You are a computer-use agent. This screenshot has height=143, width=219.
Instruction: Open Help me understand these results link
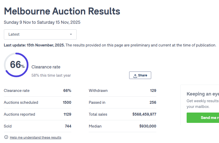35,137
